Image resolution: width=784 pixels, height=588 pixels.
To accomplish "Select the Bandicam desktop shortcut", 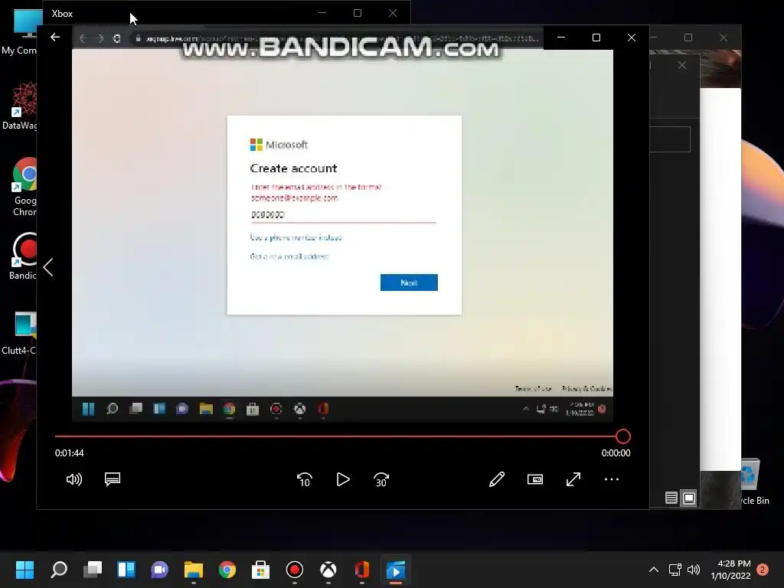I will tap(22, 256).
